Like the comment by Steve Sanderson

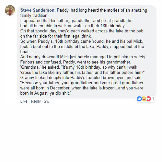[24, 101]
